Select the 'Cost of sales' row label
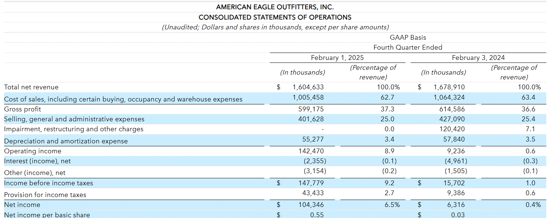Image resolution: width=547 pixels, height=218 pixels. (x=123, y=99)
